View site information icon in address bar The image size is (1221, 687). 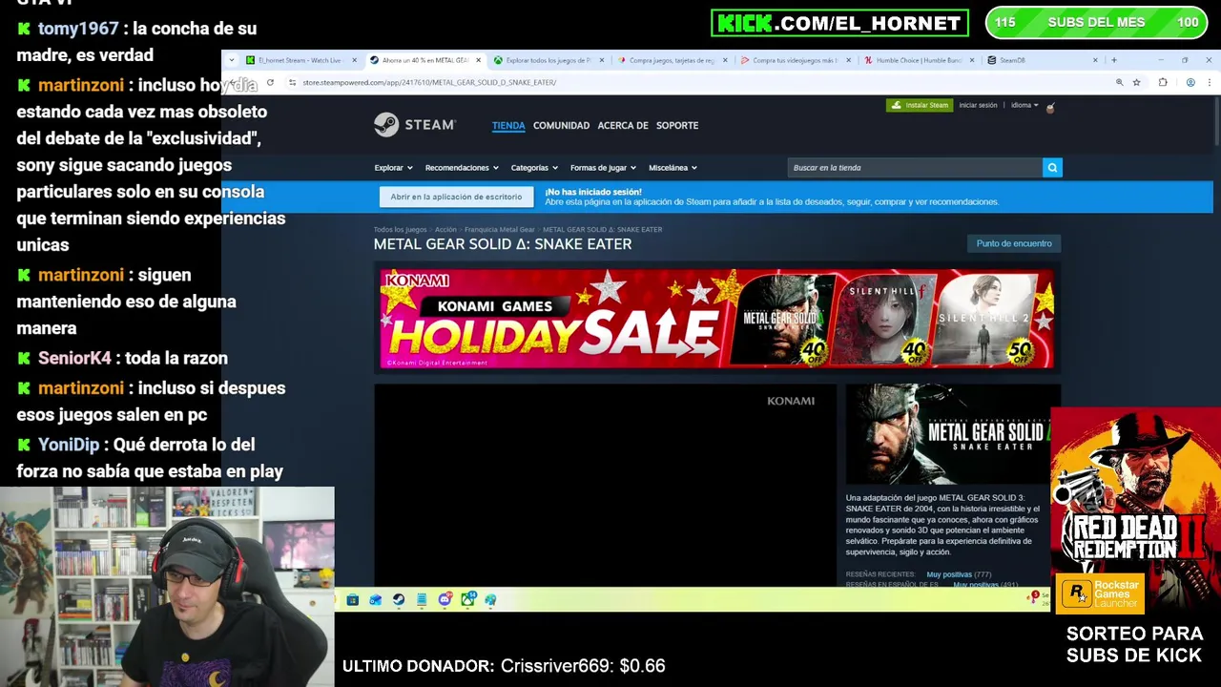pos(292,82)
